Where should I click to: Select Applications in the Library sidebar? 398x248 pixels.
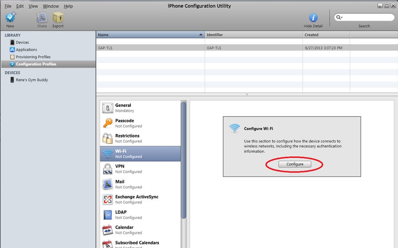click(x=27, y=50)
